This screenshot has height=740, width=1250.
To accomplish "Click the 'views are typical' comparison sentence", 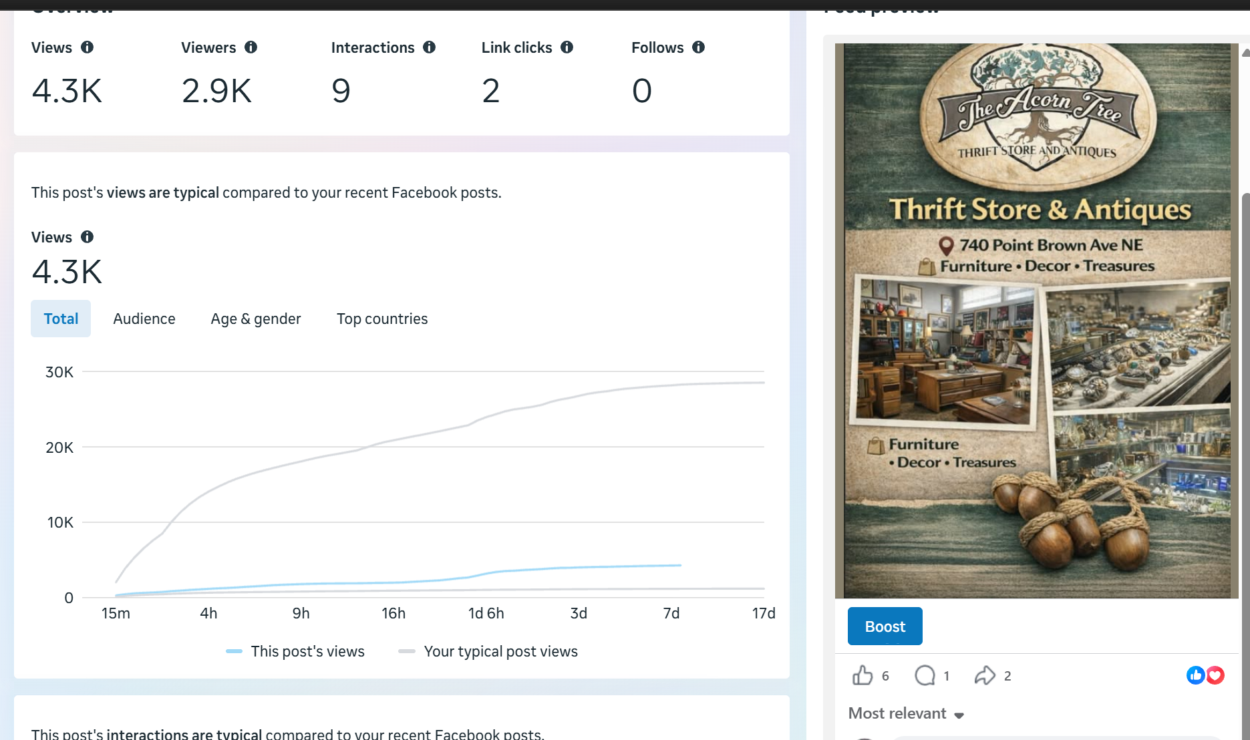I will click(x=266, y=193).
